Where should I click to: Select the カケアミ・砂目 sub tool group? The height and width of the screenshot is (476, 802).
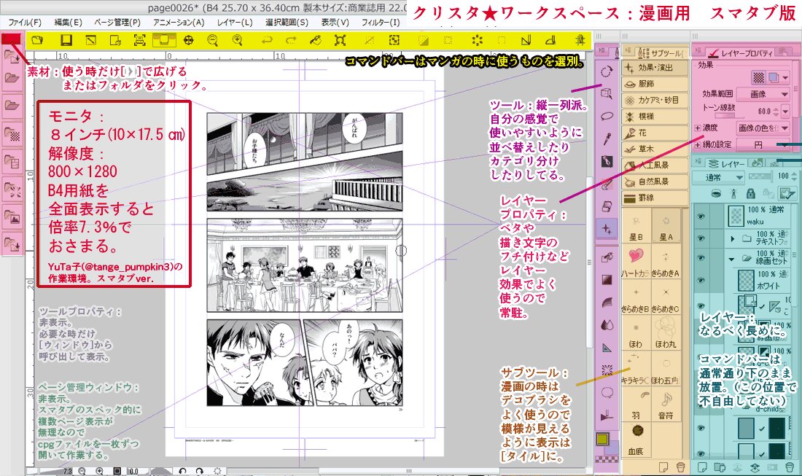(x=655, y=100)
